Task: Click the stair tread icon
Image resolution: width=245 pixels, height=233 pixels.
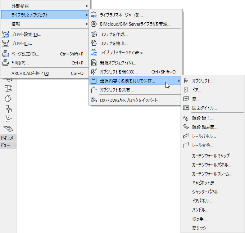Action: [186, 127]
